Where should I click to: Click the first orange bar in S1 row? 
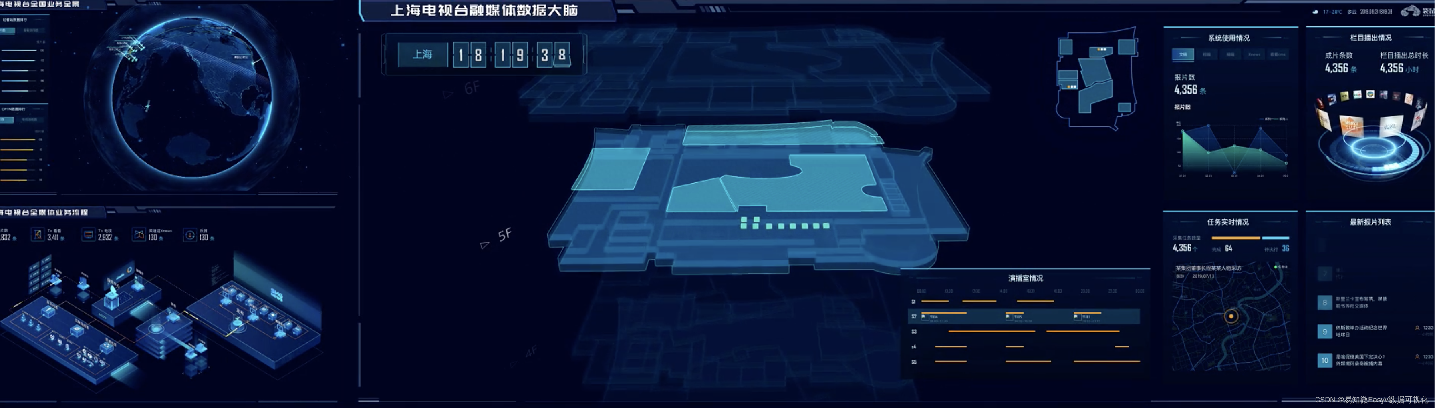[x=935, y=301]
